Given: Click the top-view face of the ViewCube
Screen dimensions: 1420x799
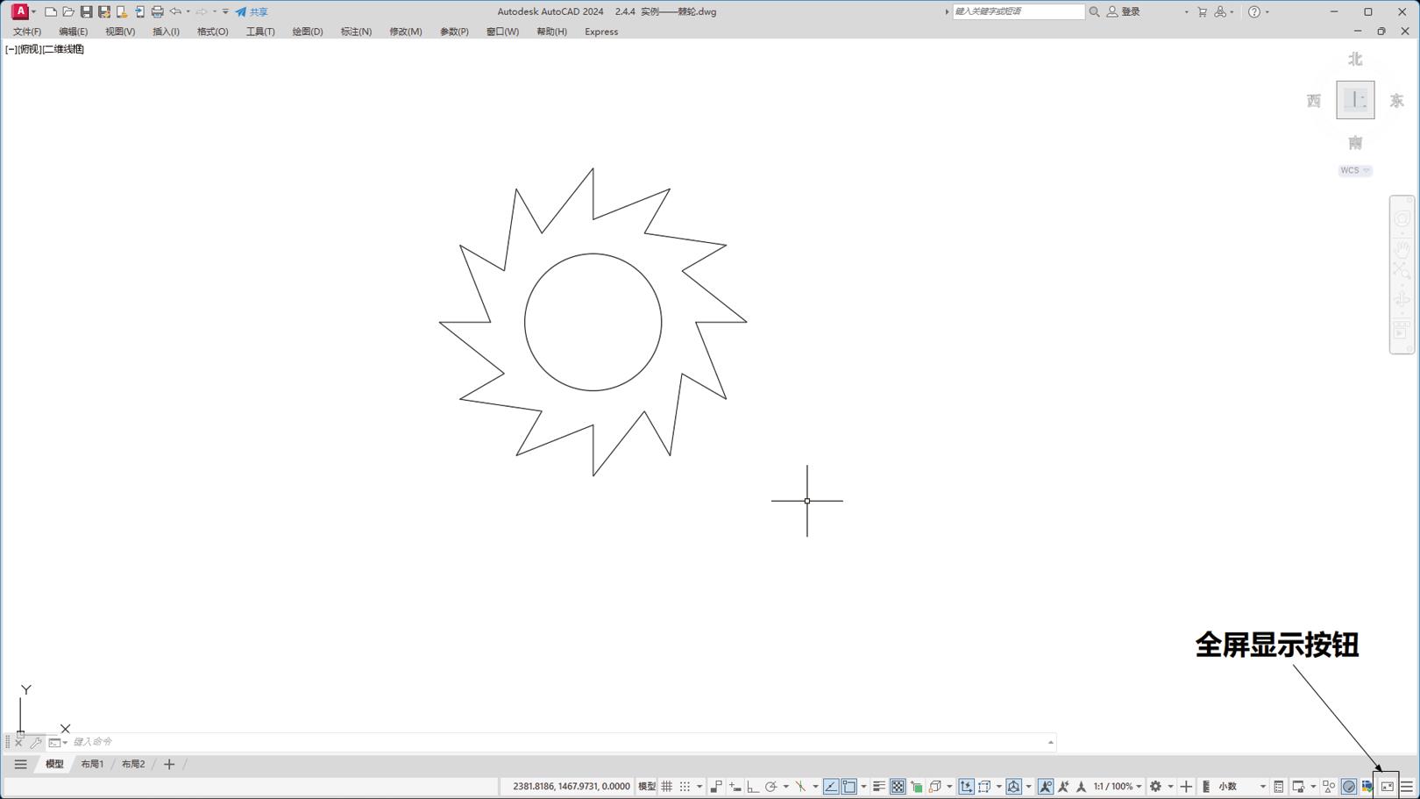Looking at the screenshot, I should (x=1355, y=100).
